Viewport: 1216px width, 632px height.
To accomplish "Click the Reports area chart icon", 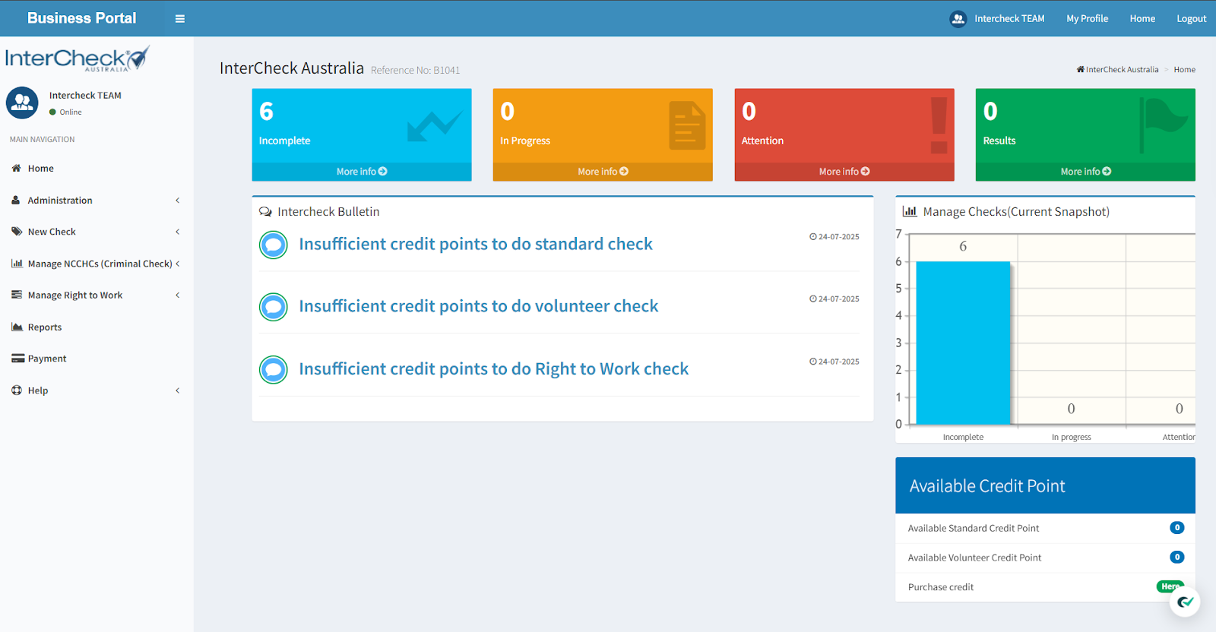I will click(17, 327).
